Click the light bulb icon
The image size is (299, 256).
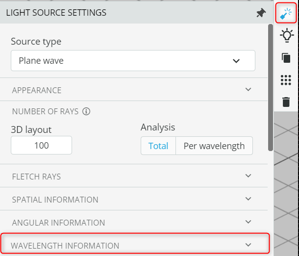(286, 35)
